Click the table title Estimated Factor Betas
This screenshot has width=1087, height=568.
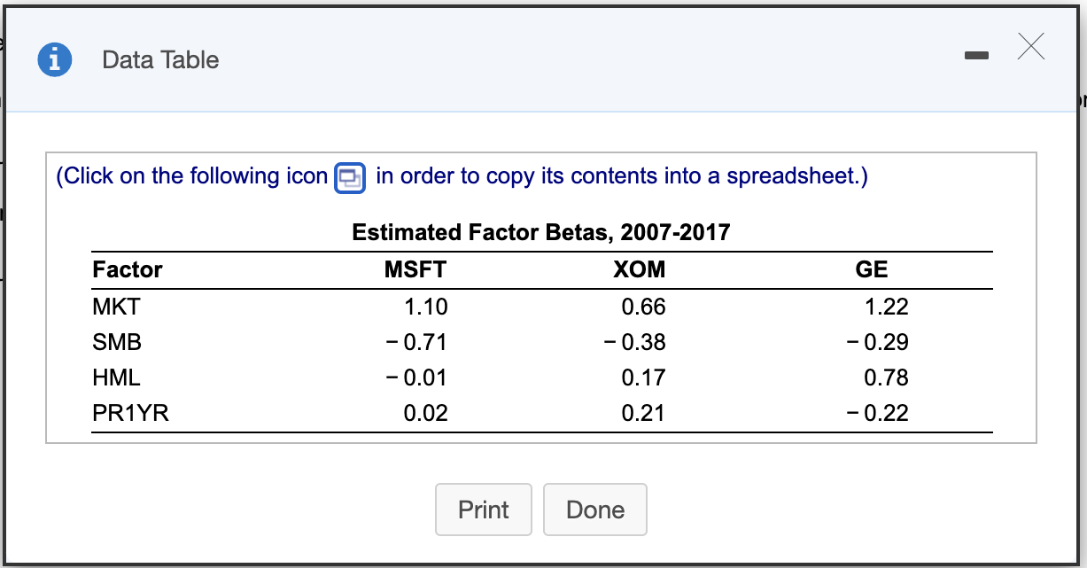click(541, 232)
